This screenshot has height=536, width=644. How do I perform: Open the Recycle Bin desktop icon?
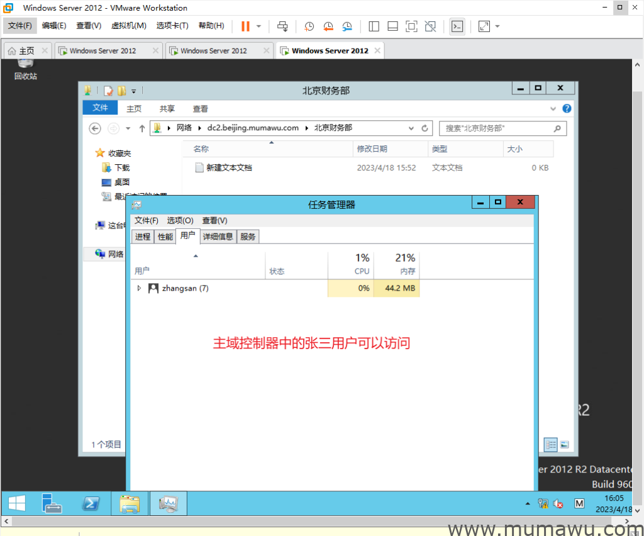point(25,69)
